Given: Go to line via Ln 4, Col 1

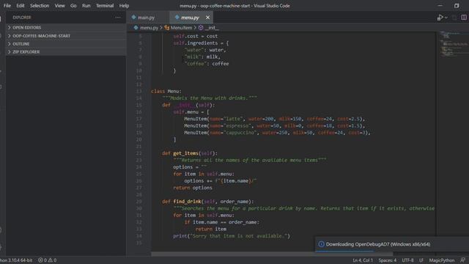Looking at the screenshot, I should (363, 260).
